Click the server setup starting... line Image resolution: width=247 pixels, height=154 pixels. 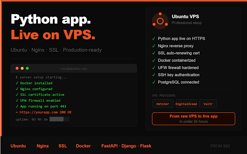point(41,77)
